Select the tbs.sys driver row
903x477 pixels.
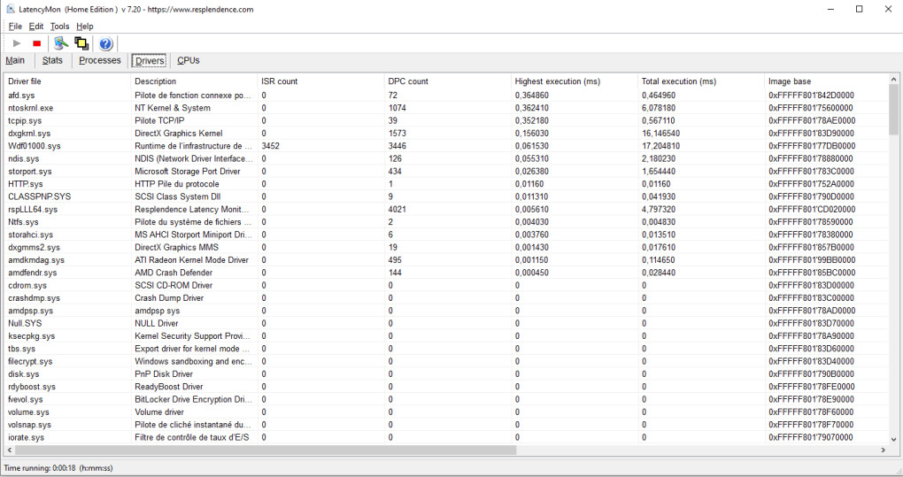[446, 349]
